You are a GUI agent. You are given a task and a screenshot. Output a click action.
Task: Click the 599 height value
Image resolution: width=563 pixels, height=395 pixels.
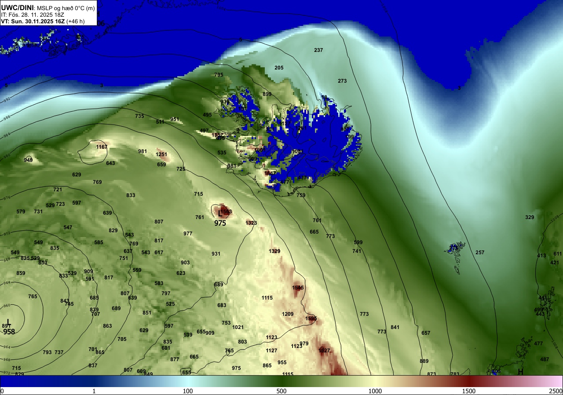tap(358, 242)
